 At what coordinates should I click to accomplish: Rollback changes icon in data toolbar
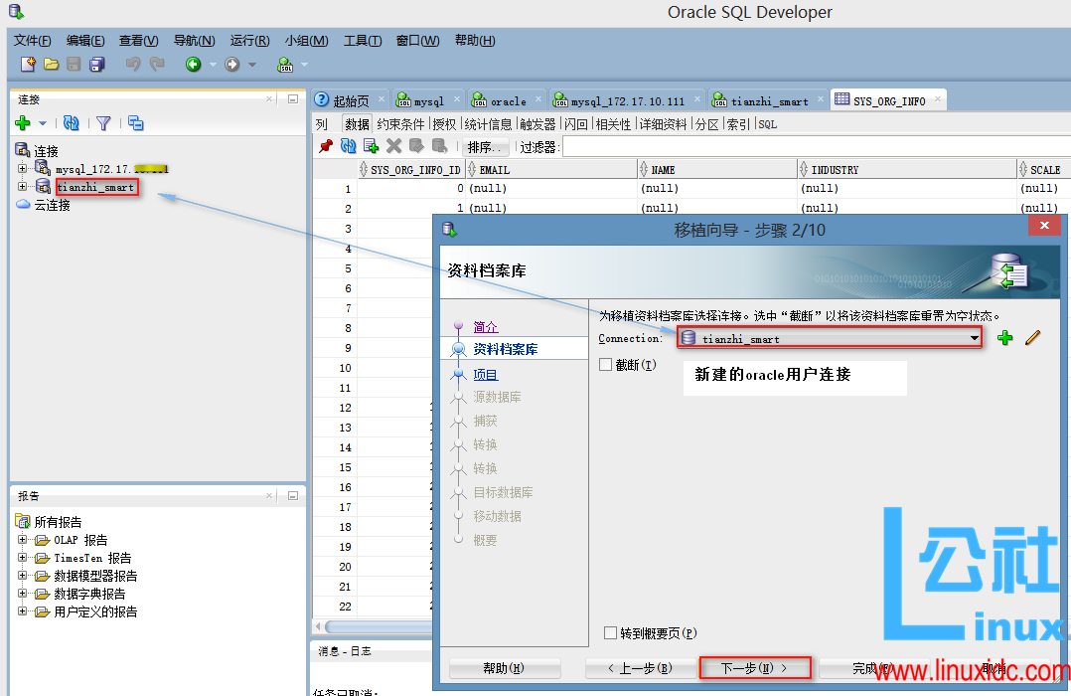point(439,145)
